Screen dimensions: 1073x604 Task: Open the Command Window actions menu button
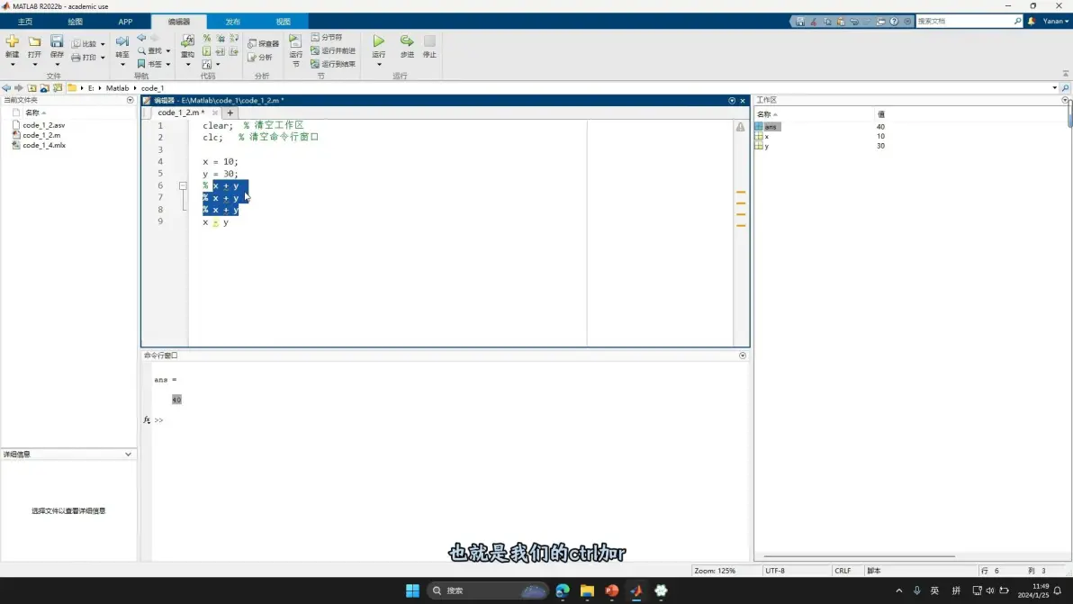click(x=743, y=356)
